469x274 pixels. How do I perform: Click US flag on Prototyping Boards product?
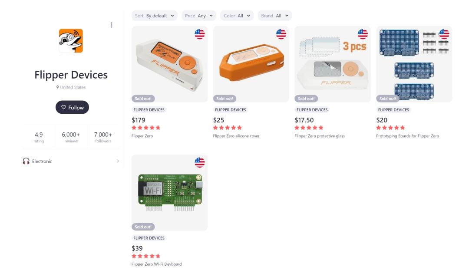tap(444, 34)
